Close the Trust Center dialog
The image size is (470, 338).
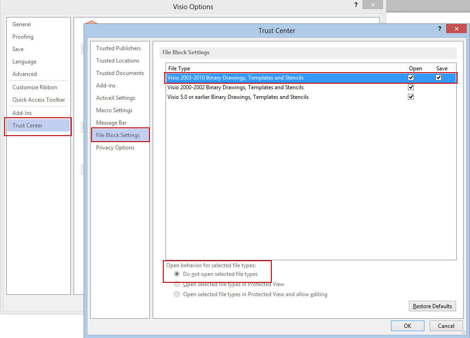click(456, 29)
